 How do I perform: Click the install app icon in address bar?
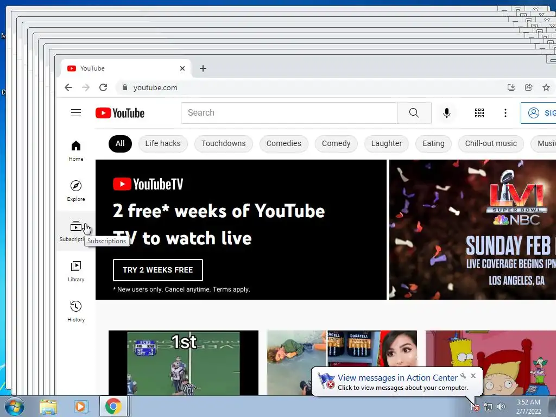click(x=511, y=87)
